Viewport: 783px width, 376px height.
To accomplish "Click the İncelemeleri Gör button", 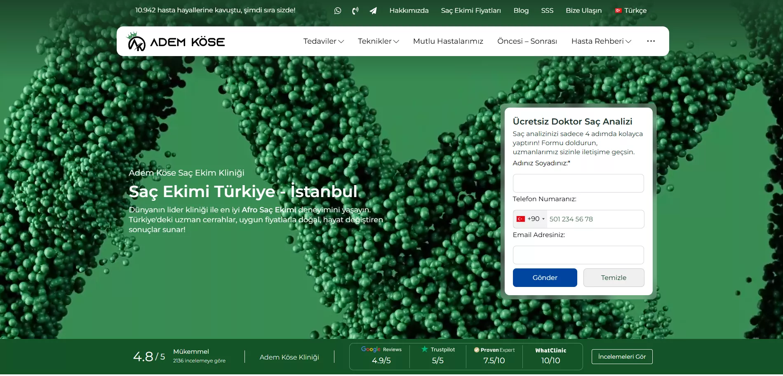I will (x=622, y=357).
